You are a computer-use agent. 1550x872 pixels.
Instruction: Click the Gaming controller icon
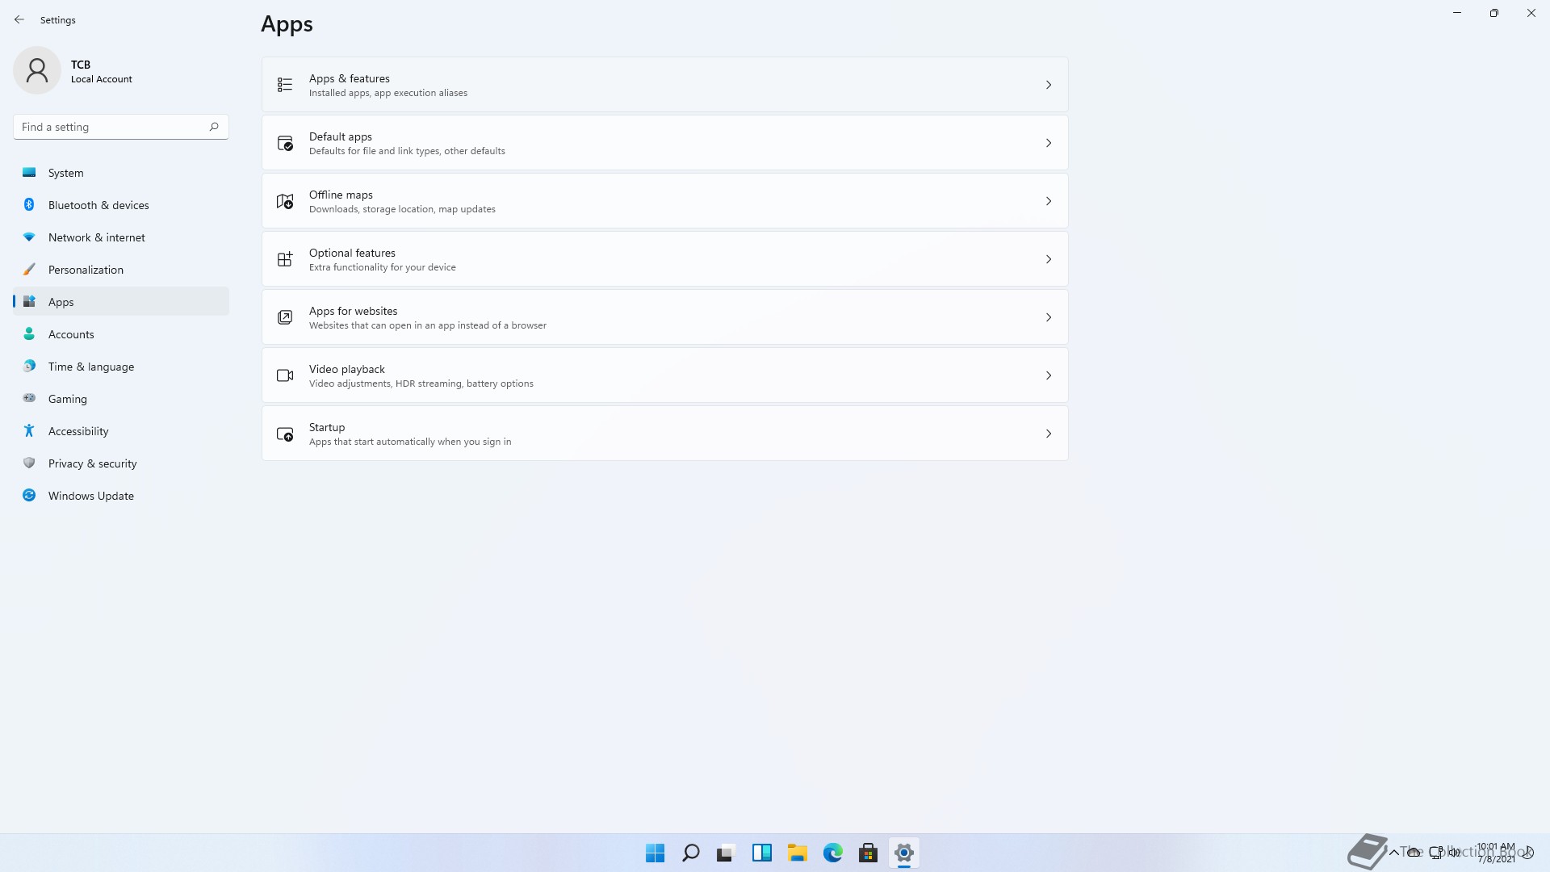coord(29,398)
